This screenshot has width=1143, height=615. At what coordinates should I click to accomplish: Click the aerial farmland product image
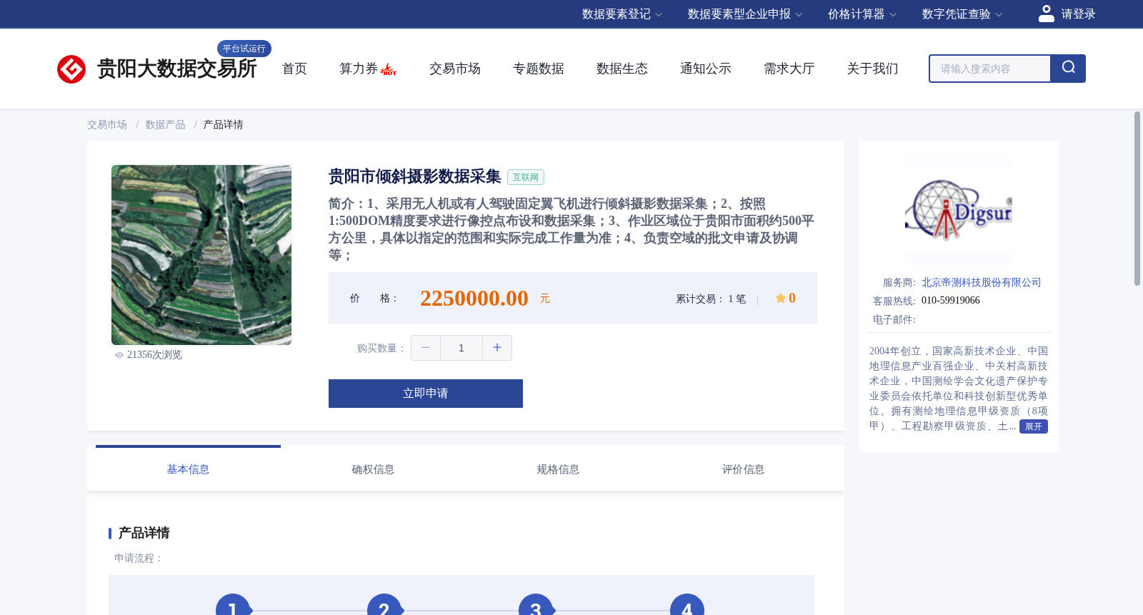coord(201,255)
